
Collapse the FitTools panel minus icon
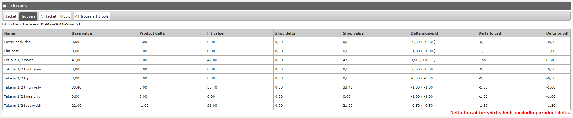click(5, 6)
